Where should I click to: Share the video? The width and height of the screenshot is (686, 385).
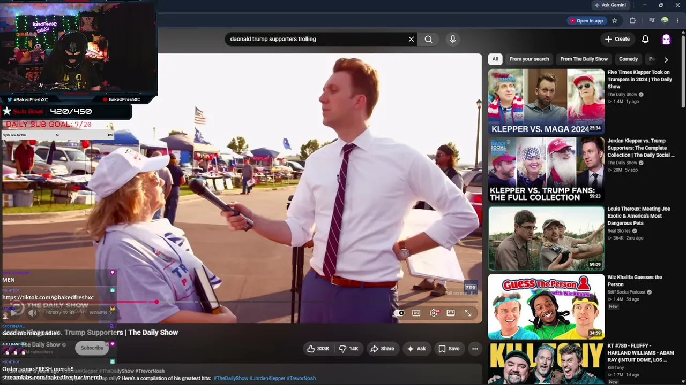[382, 349]
